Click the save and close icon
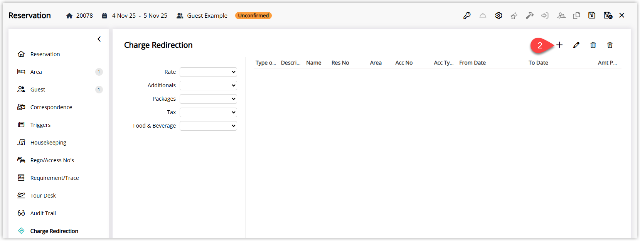Image resolution: width=640 pixels, height=241 pixels. click(x=608, y=15)
